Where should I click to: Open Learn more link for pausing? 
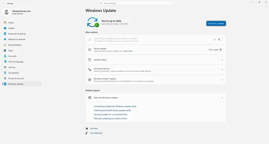pyautogui.click(x=128, y=51)
